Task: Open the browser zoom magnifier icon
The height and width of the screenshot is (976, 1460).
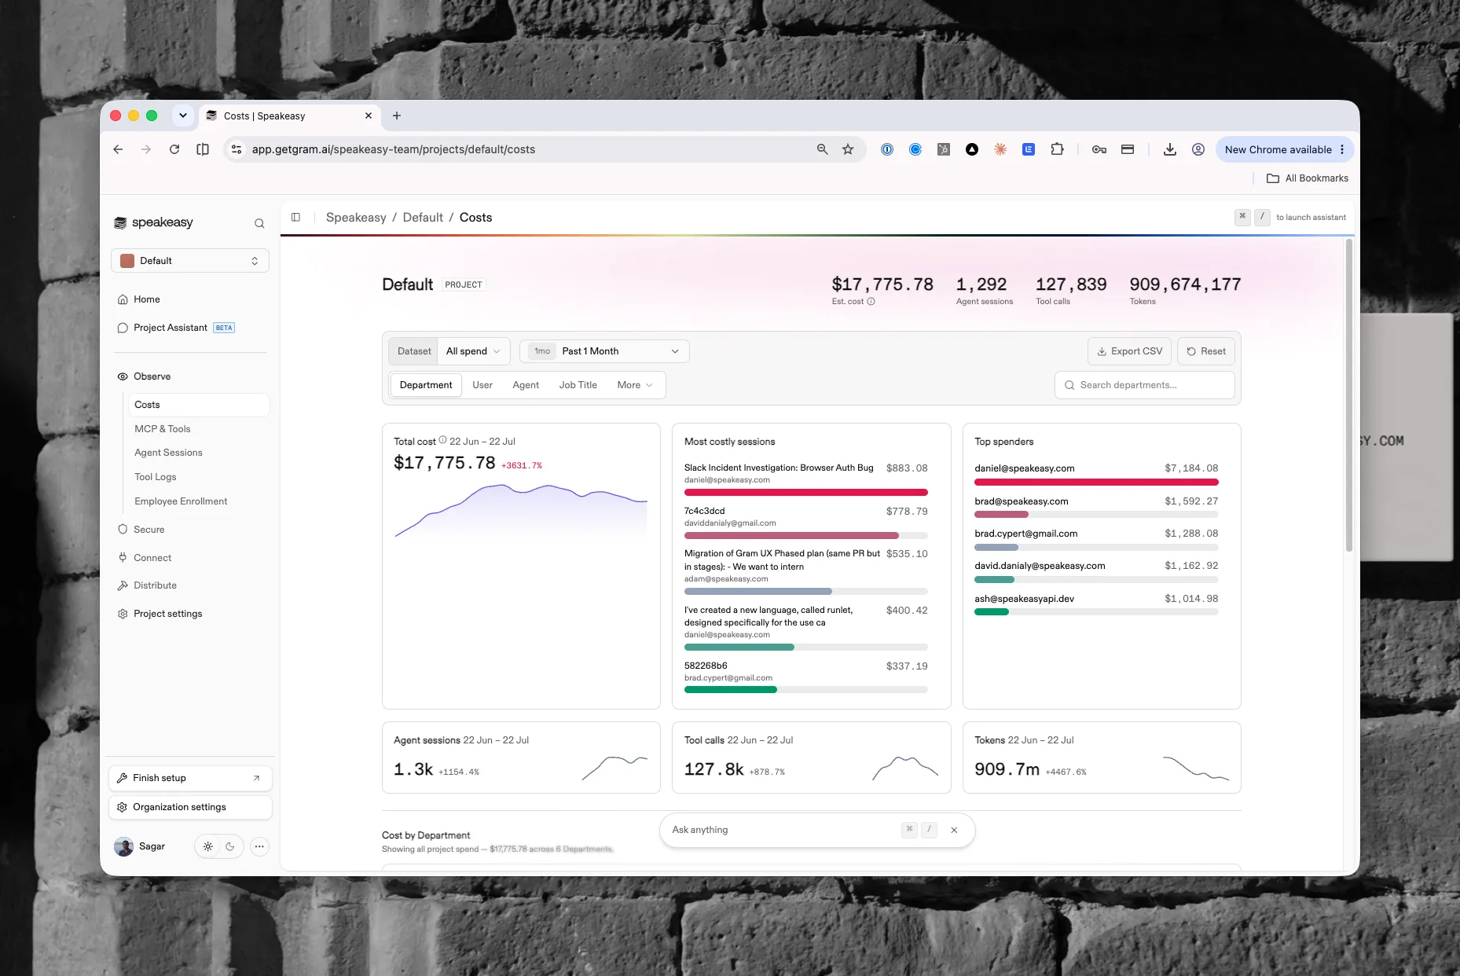Action: [822, 149]
